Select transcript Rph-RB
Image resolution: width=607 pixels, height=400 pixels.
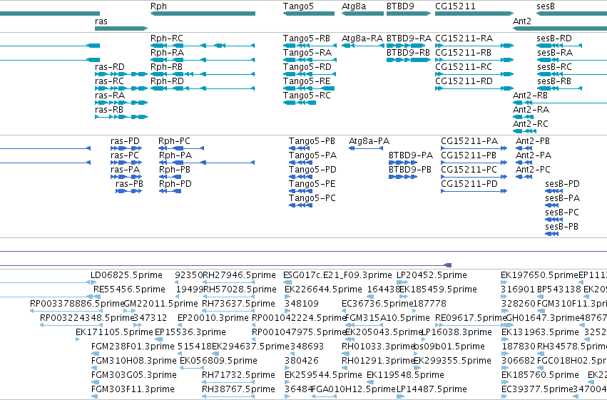coord(203,74)
